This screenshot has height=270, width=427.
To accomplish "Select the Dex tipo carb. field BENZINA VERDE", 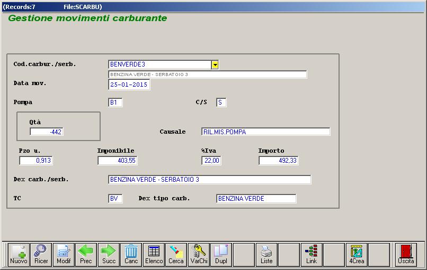I will point(256,199).
